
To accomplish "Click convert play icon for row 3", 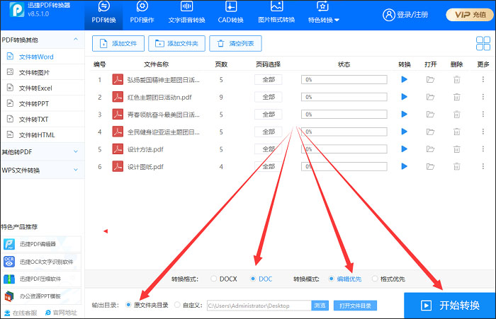I will (x=404, y=114).
